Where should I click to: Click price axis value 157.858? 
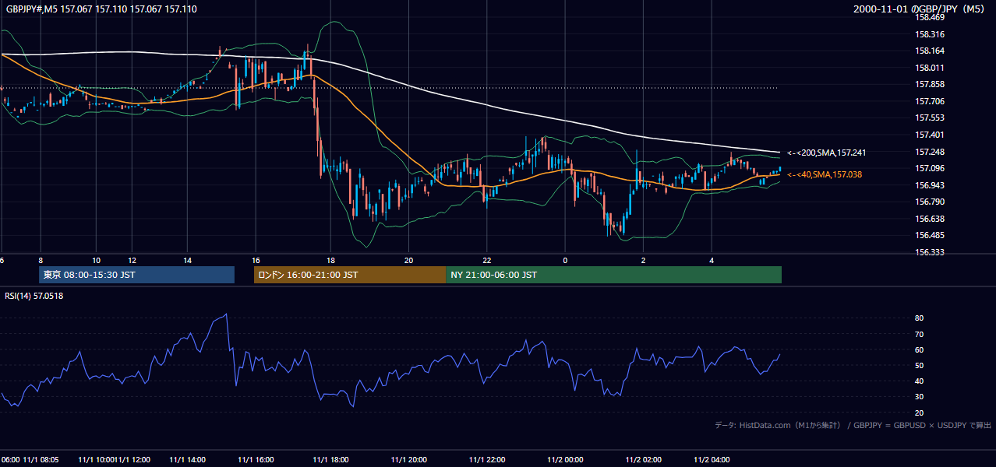[930, 84]
